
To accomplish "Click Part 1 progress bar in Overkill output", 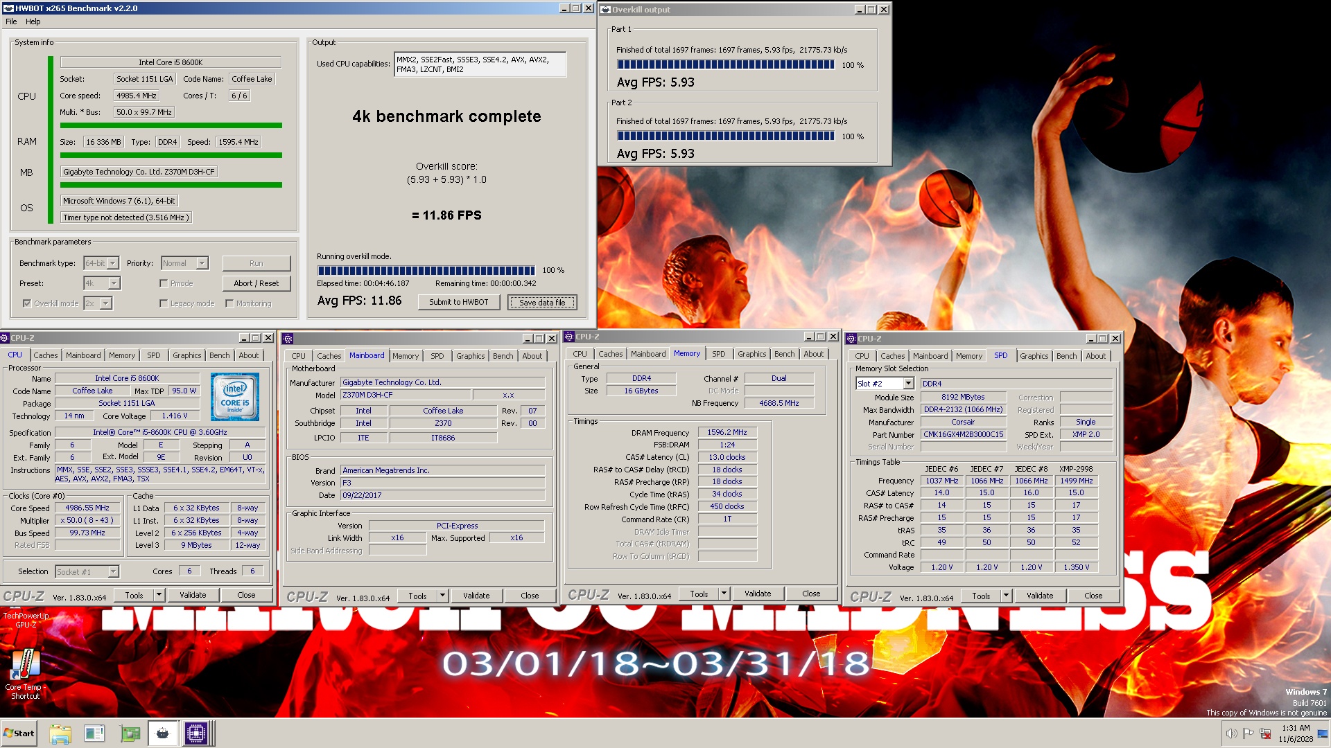I will click(x=726, y=64).
